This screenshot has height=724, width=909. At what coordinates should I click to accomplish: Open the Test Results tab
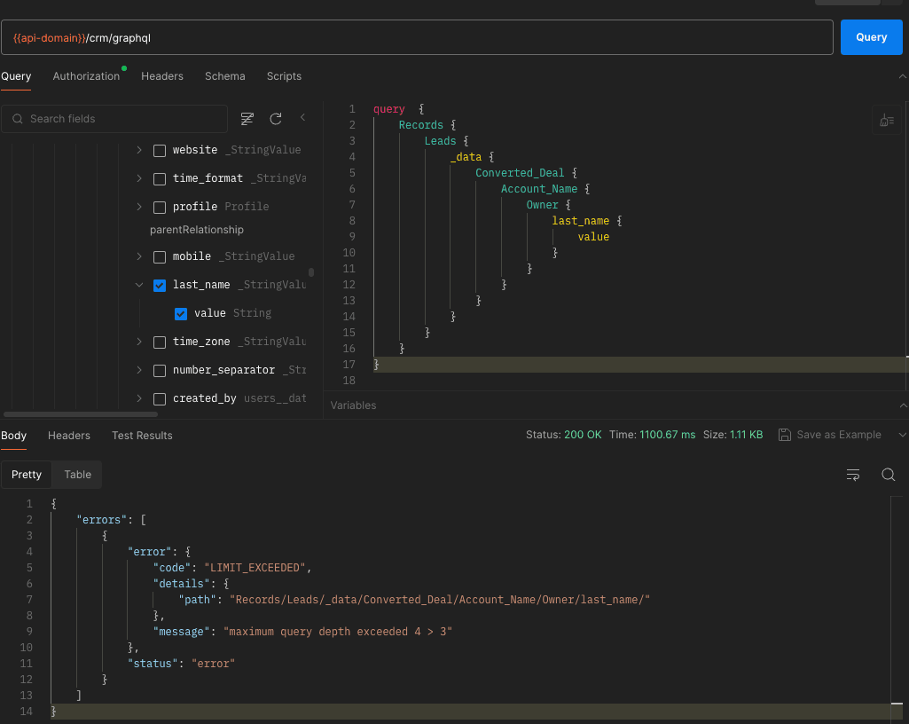[142, 436]
